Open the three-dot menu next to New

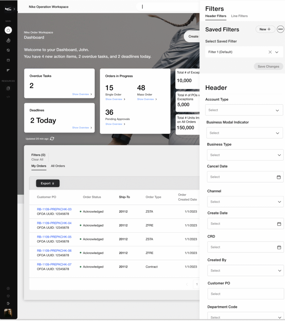point(280,29)
